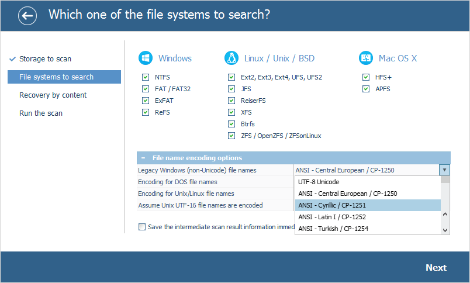Click the back arrow button

[x=27, y=16]
